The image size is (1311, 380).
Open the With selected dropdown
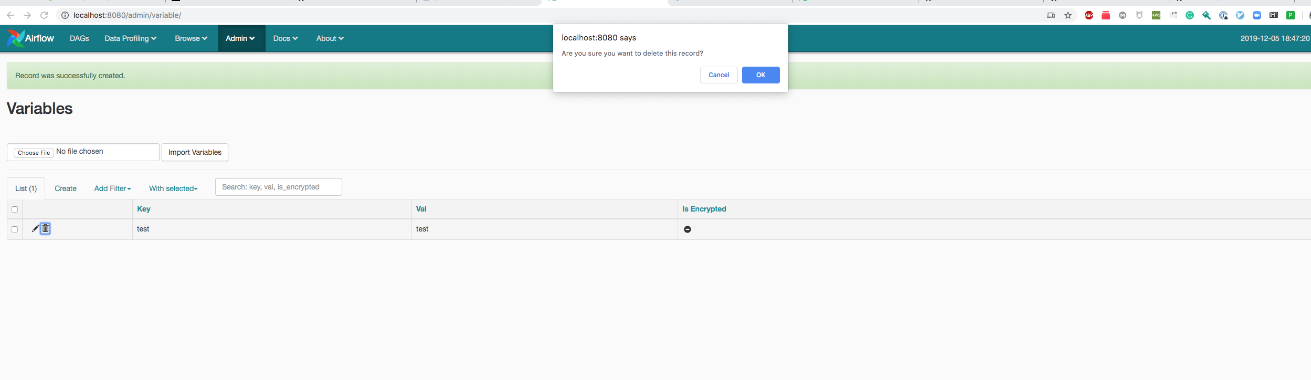click(x=173, y=188)
